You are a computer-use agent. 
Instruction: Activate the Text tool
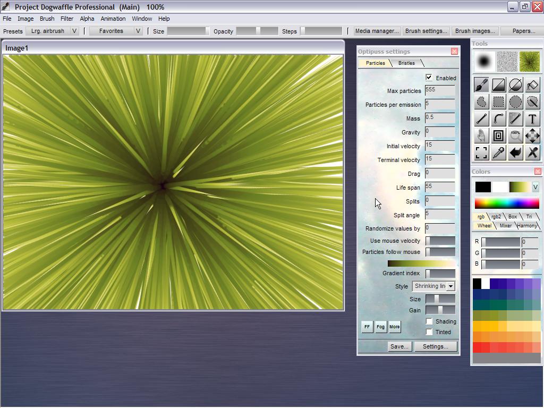click(532, 119)
